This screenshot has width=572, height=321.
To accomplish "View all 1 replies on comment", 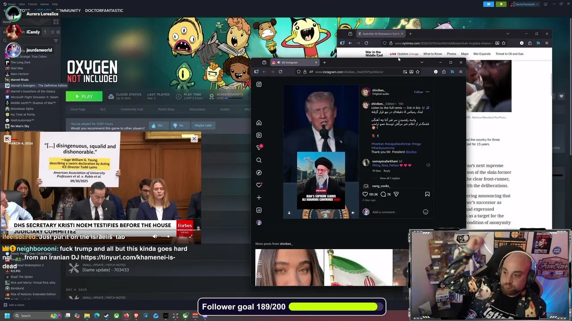I will 390,178.
